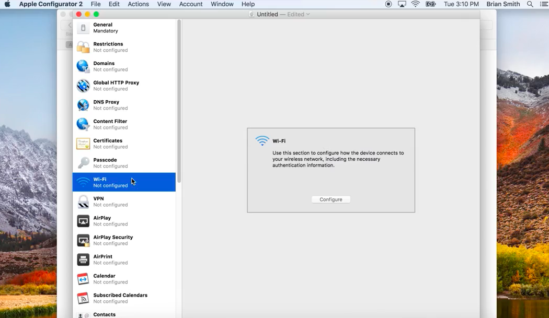Open Notification Center icon
The height and width of the screenshot is (318, 549).
(544, 4)
